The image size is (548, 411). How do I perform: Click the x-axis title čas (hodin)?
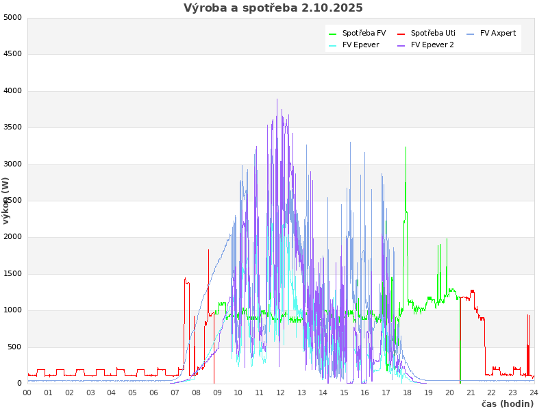[x=507, y=403]
